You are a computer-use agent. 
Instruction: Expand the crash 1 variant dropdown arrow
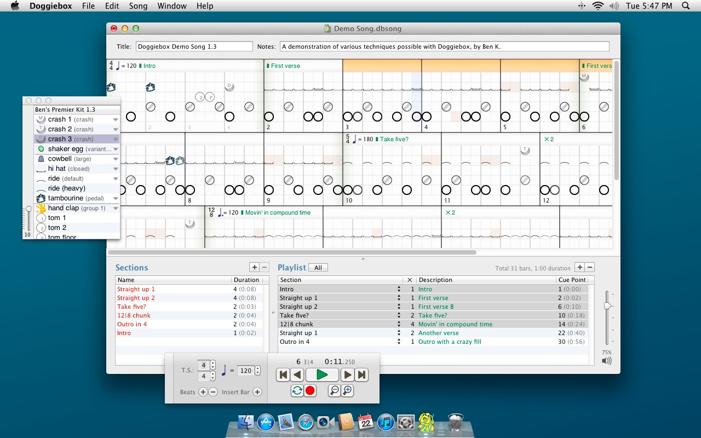pos(116,119)
